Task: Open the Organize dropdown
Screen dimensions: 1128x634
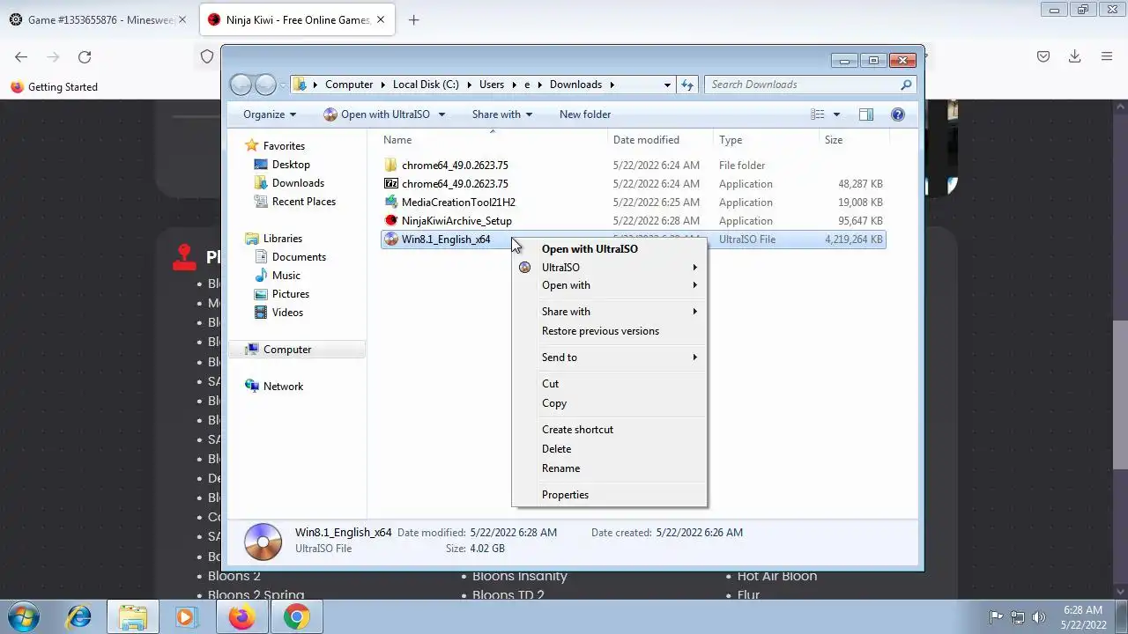Action: [x=270, y=114]
